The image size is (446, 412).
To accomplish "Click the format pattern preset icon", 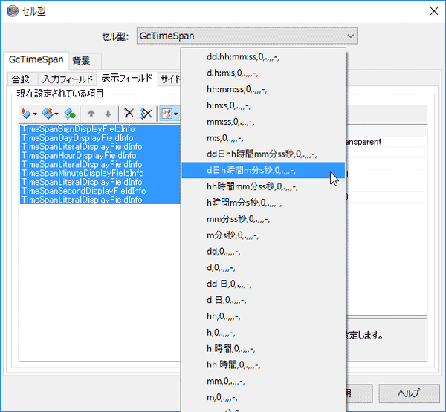I will (x=167, y=114).
